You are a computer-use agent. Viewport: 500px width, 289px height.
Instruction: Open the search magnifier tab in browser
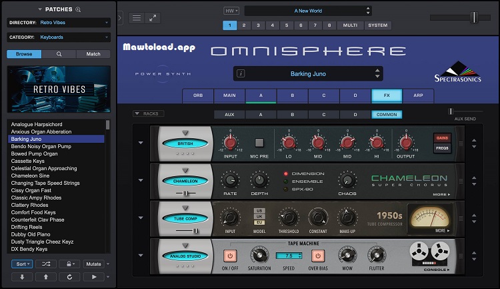tap(59, 54)
